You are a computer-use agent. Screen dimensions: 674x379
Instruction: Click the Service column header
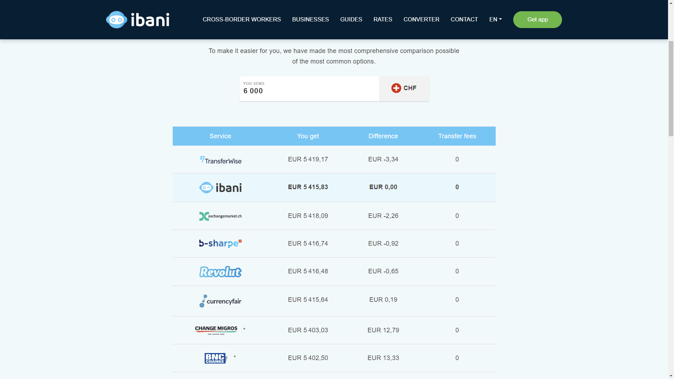[x=220, y=136]
